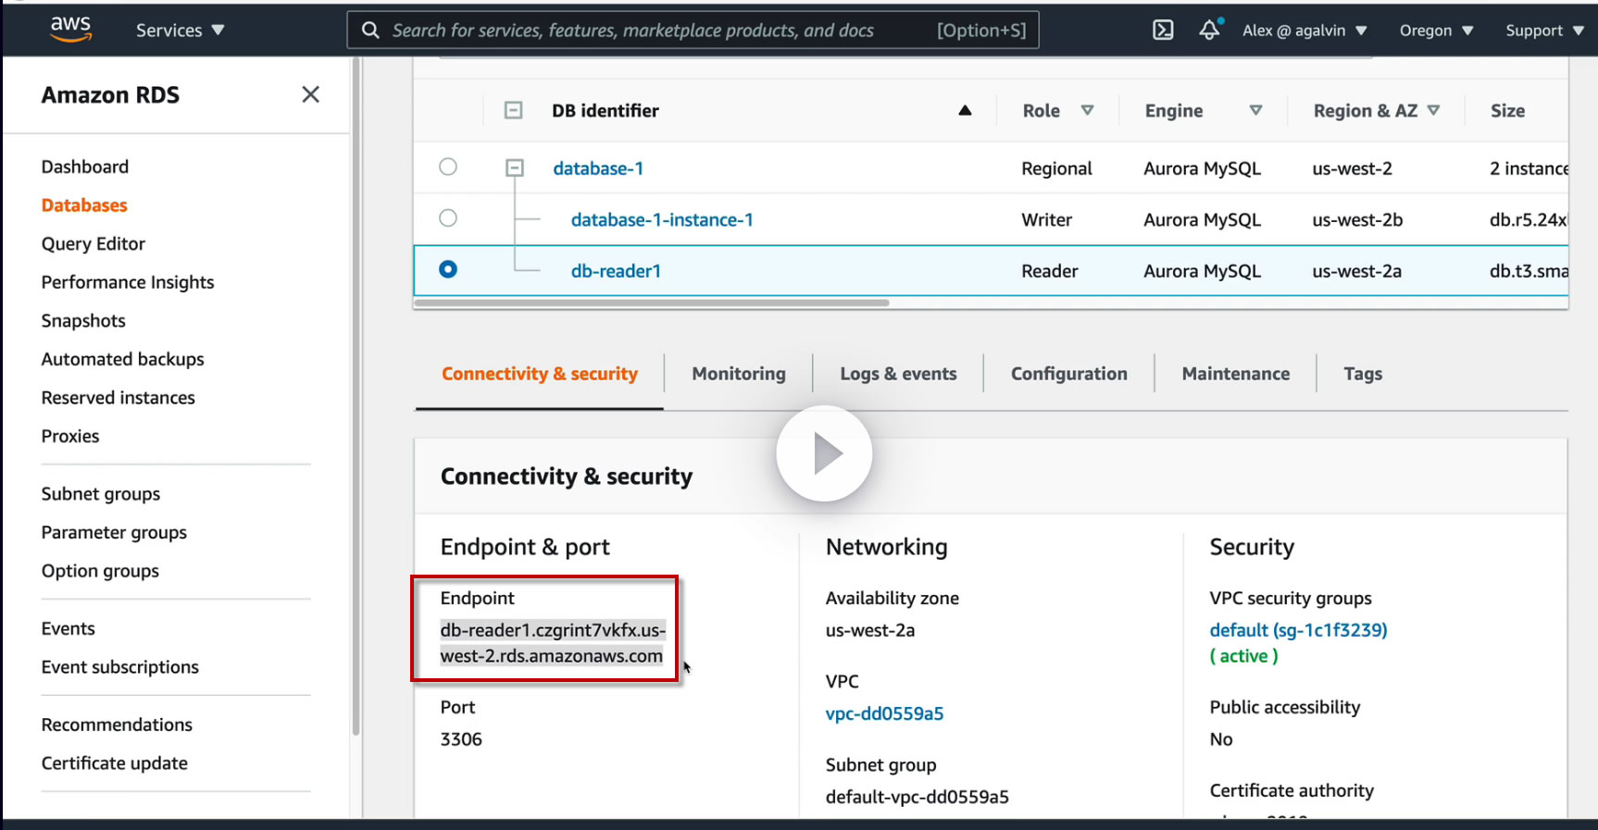Open the Configuration tab

click(1068, 374)
